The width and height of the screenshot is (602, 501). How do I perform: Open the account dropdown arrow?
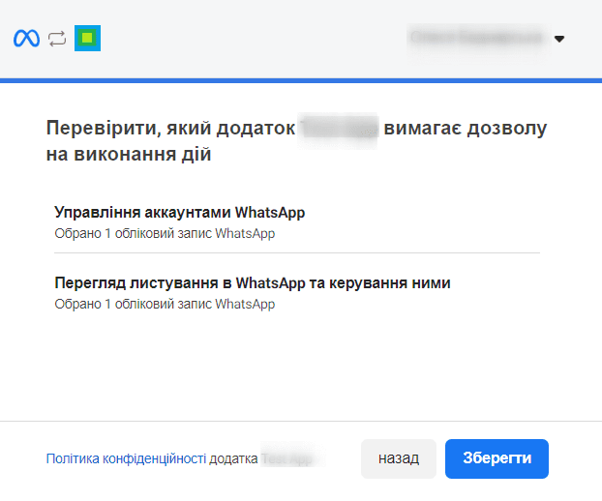click(559, 39)
